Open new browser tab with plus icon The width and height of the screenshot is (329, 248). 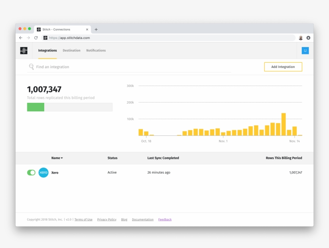pyautogui.click(x=96, y=29)
